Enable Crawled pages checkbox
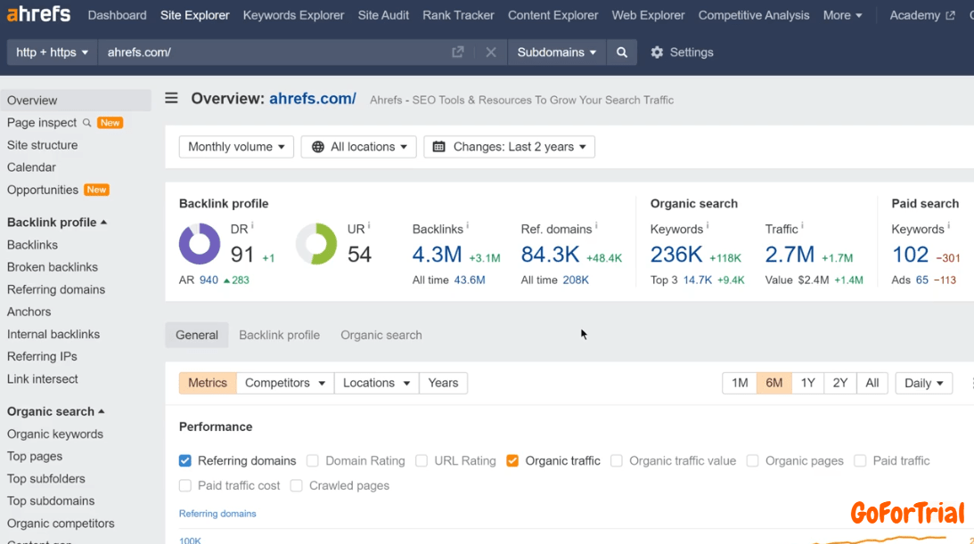Viewport: 974px width, 544px height. (297, 485)
